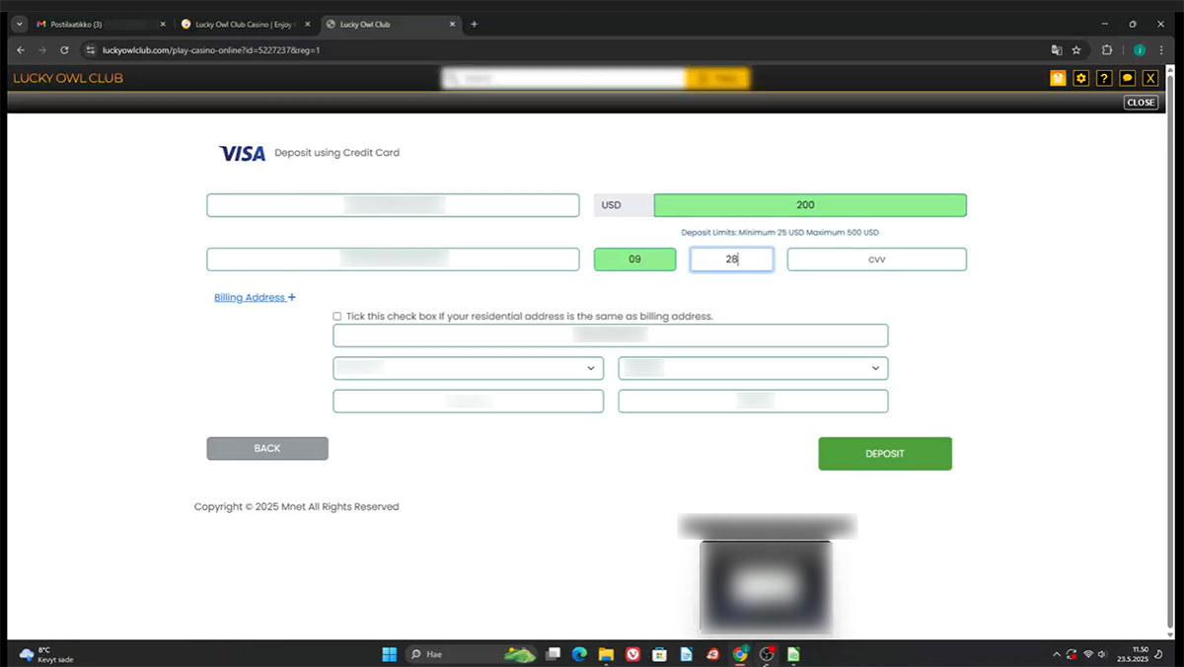1184x667 pixels.
Task: Click the yellow X icon in casino header
Action: click(x=1149, y=78)
